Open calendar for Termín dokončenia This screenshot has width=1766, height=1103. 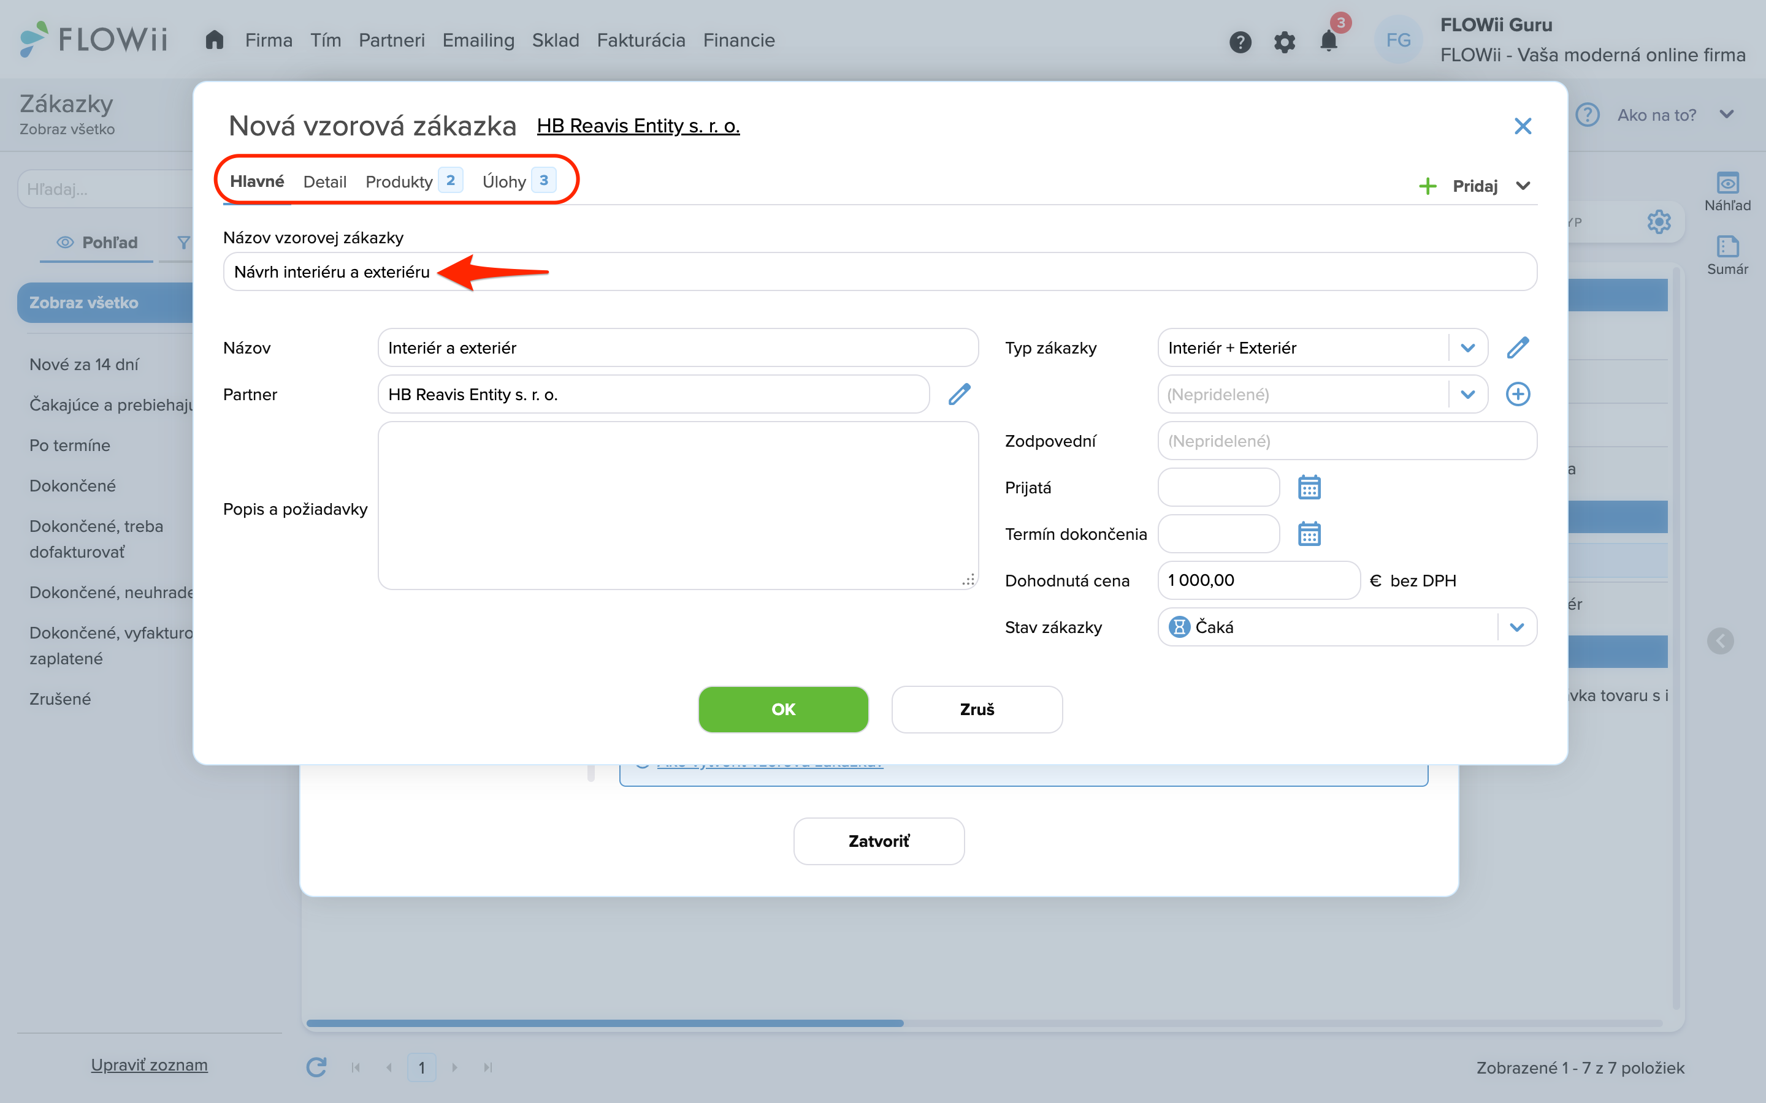tap(1309, 534)
